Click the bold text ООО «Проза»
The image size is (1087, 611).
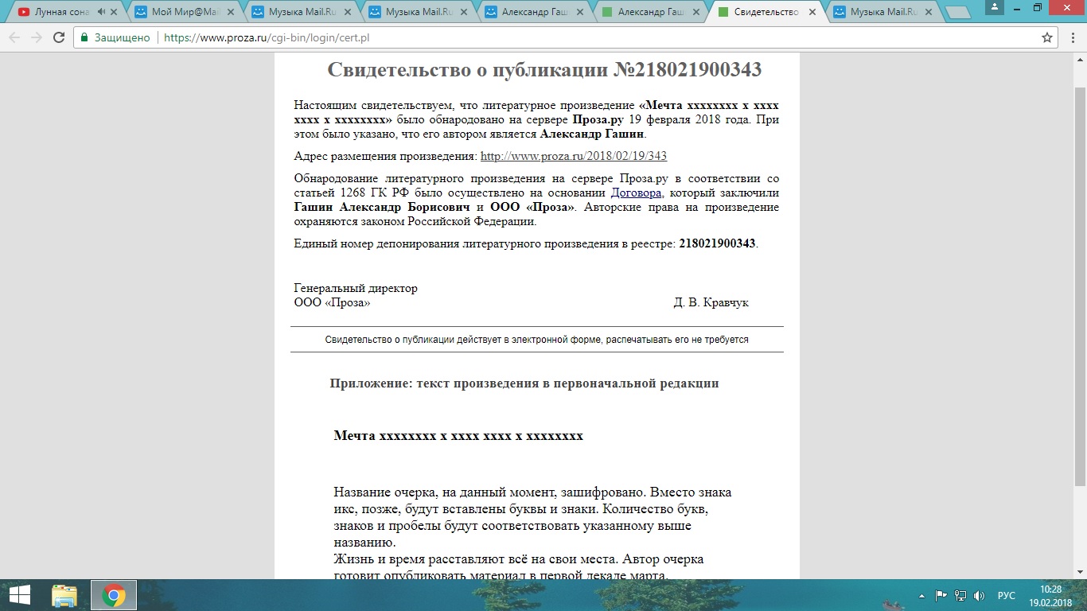coord(533,207)
